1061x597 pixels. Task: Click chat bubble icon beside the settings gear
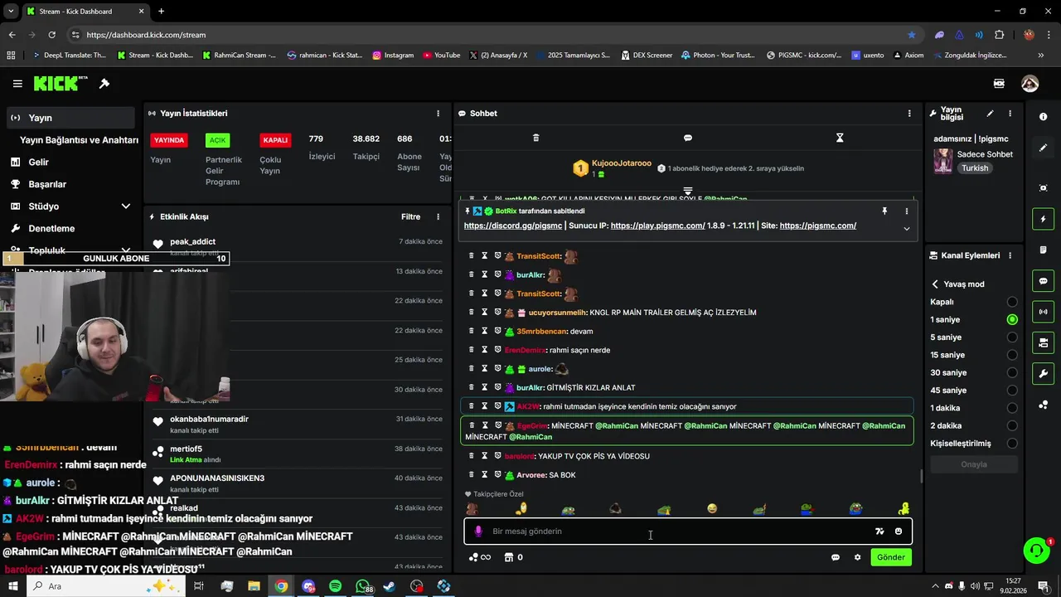click(x=836, y=557)
